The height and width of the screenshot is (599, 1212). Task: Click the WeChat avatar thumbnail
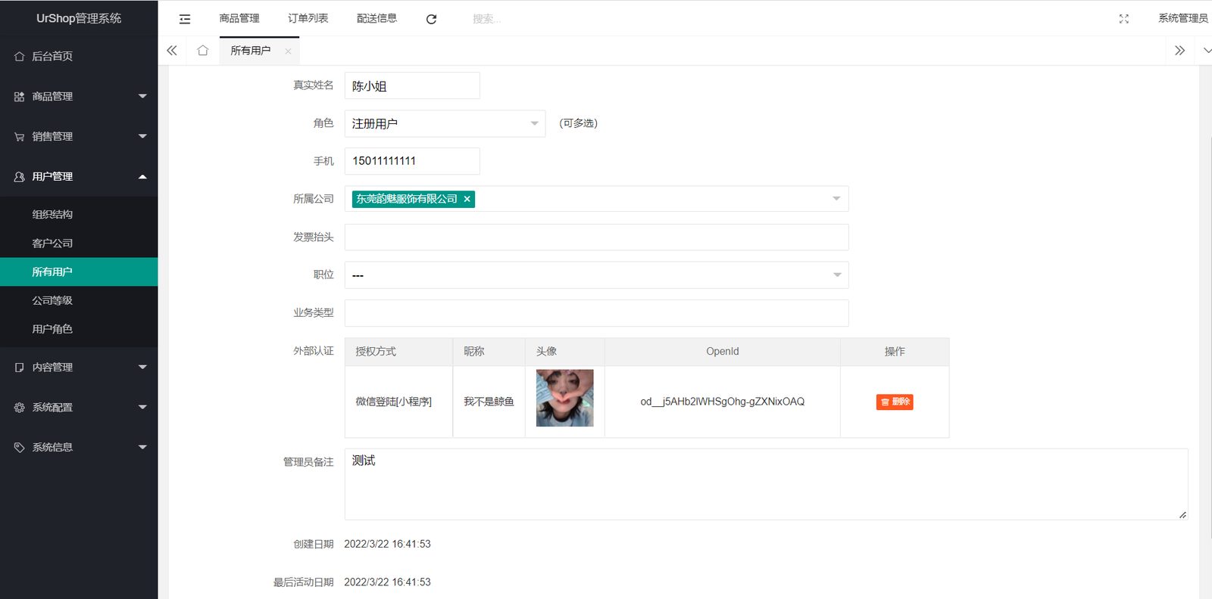565,399
